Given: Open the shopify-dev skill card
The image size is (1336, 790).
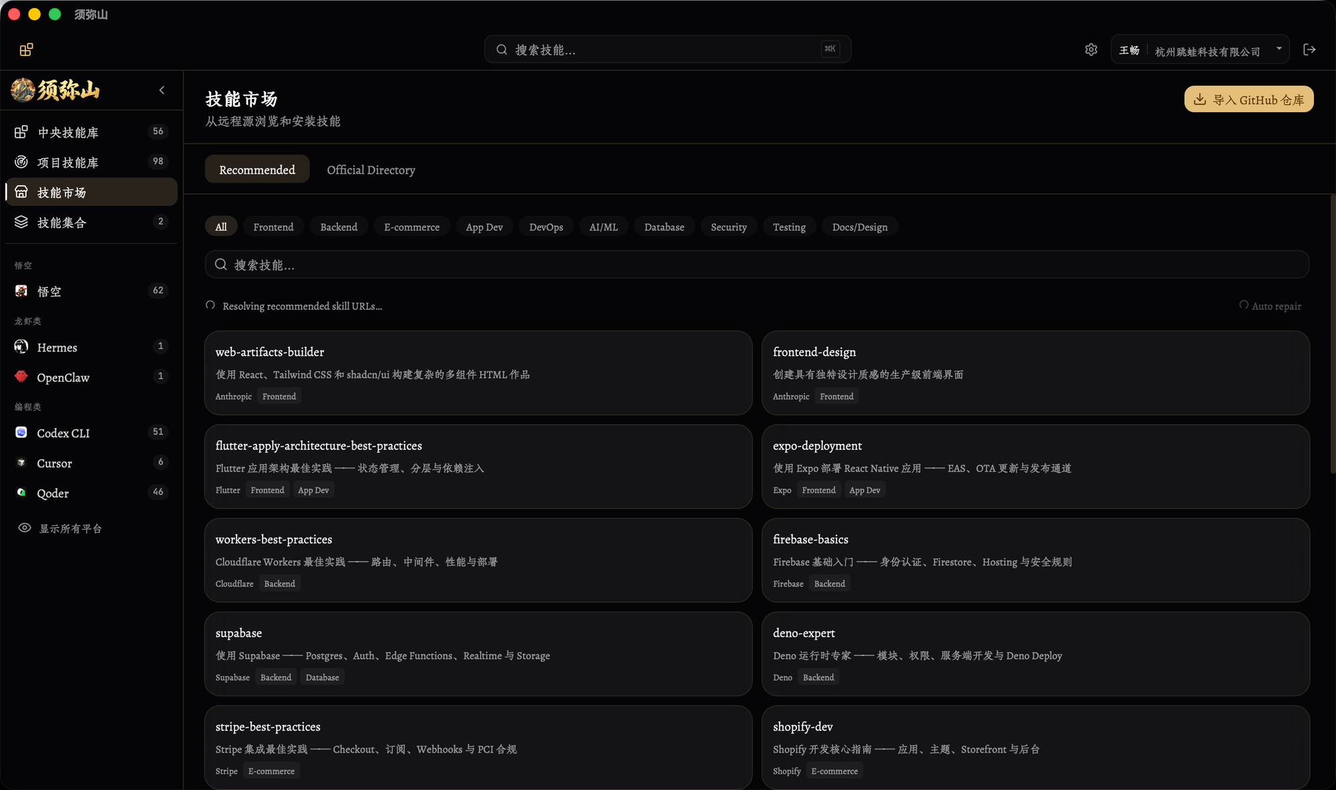Looking at the screenshot, I should point(1035,747).
